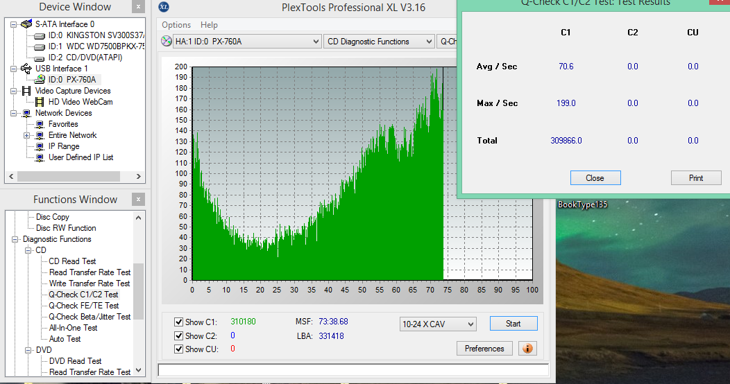Open the Help menu

209,25
